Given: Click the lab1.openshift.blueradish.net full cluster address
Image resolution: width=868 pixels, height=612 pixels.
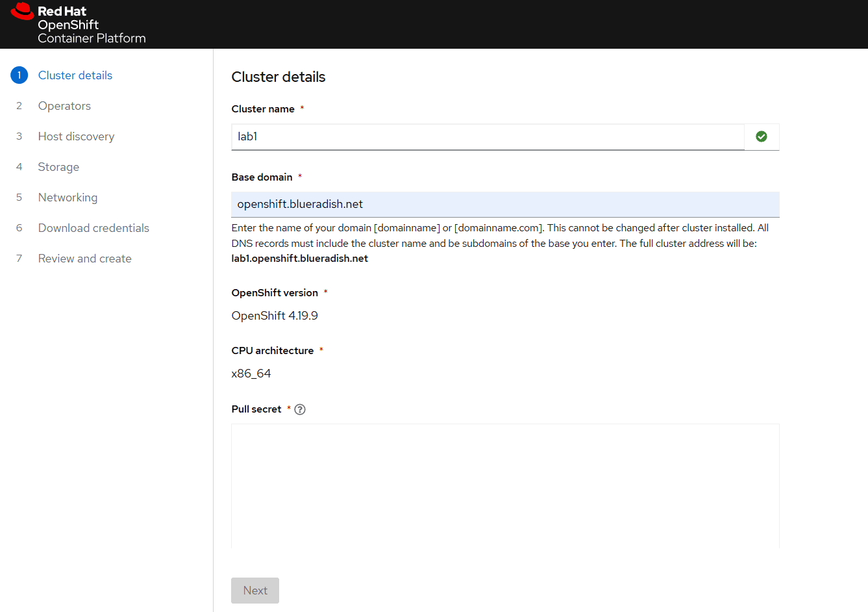Looking at the screenshot, I should [299, 259].
